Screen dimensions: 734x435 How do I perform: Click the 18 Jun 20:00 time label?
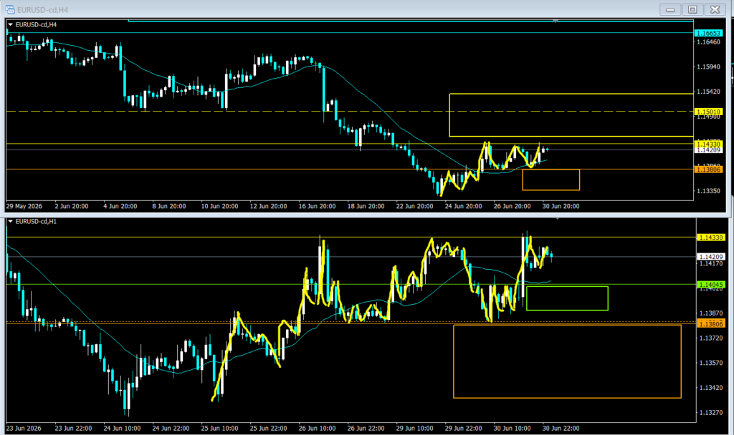pyautogui.click(x=366, y=206)
